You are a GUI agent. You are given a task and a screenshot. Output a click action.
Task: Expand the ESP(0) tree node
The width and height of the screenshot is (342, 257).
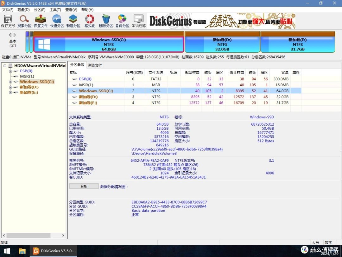click(x=10, y=71)
